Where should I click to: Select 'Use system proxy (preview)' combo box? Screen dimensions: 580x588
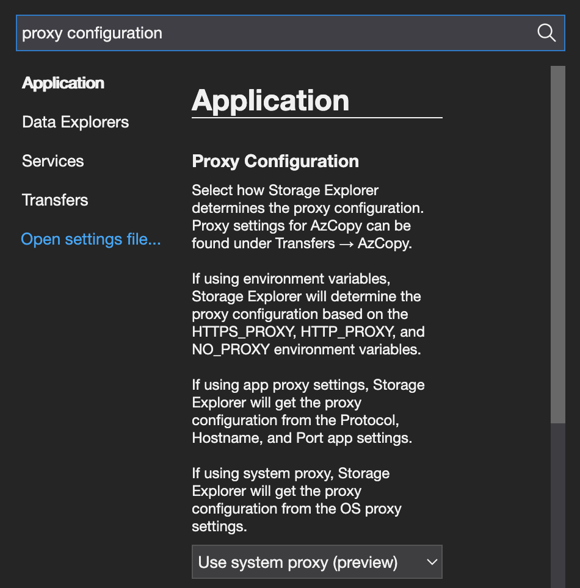(317, 561)
